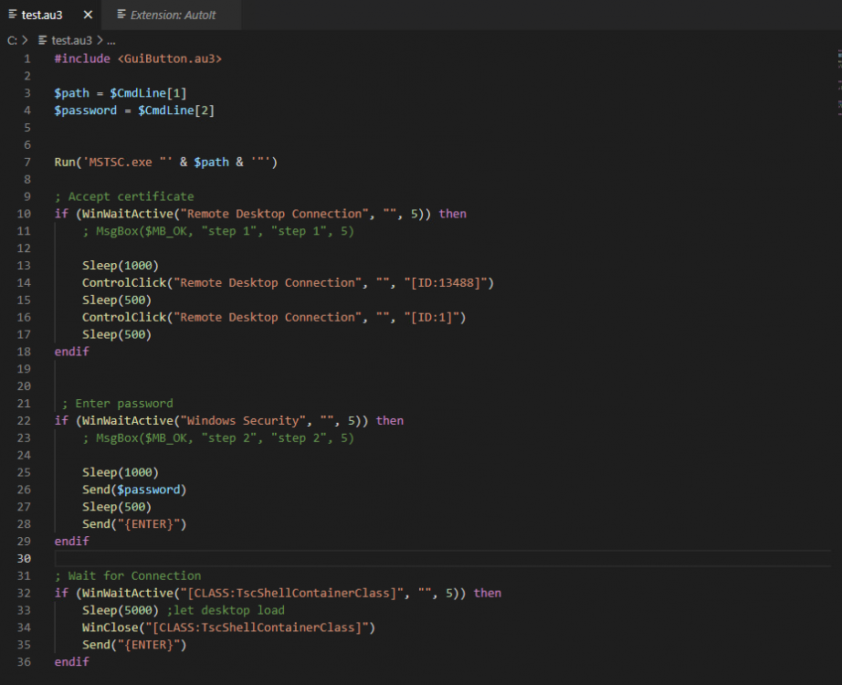Click Sleep(500) on line 27
Image resolution: width=842 pixels, height=685 pixels.
[x=117, y=507]
